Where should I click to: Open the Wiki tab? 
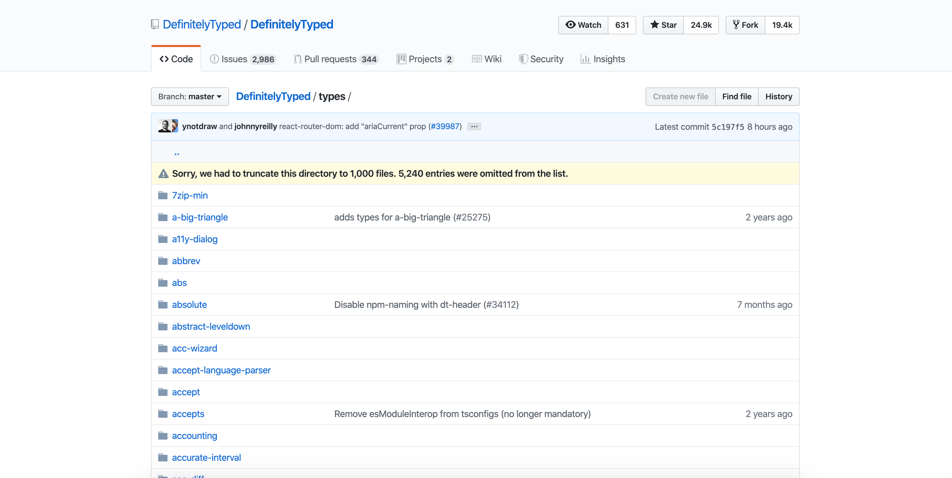pyautogui.click(x=487, y=59)
